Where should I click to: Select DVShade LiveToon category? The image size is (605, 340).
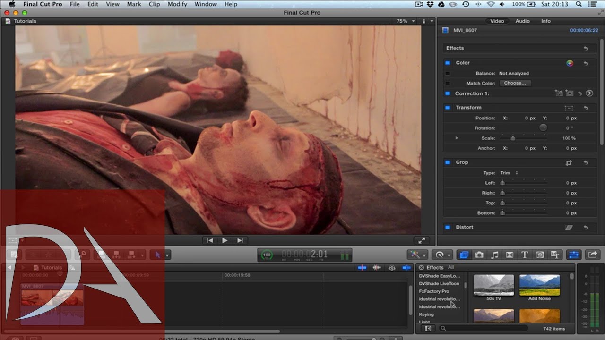pyautogui.click(x=439, y=284)
